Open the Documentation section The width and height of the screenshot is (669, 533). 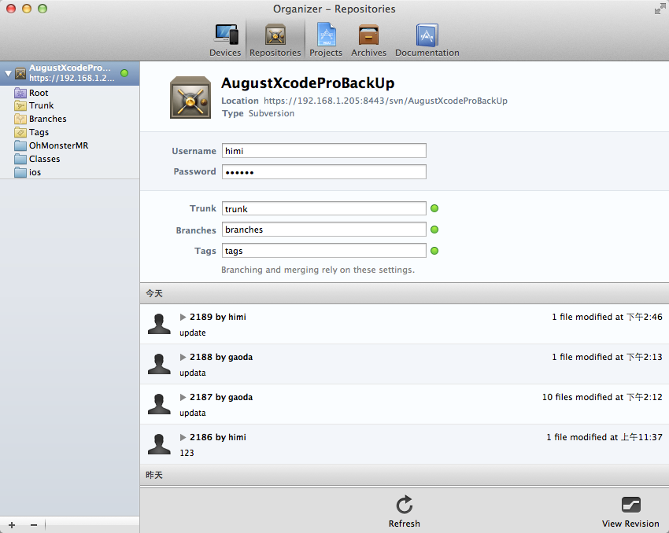coord(427,40)
